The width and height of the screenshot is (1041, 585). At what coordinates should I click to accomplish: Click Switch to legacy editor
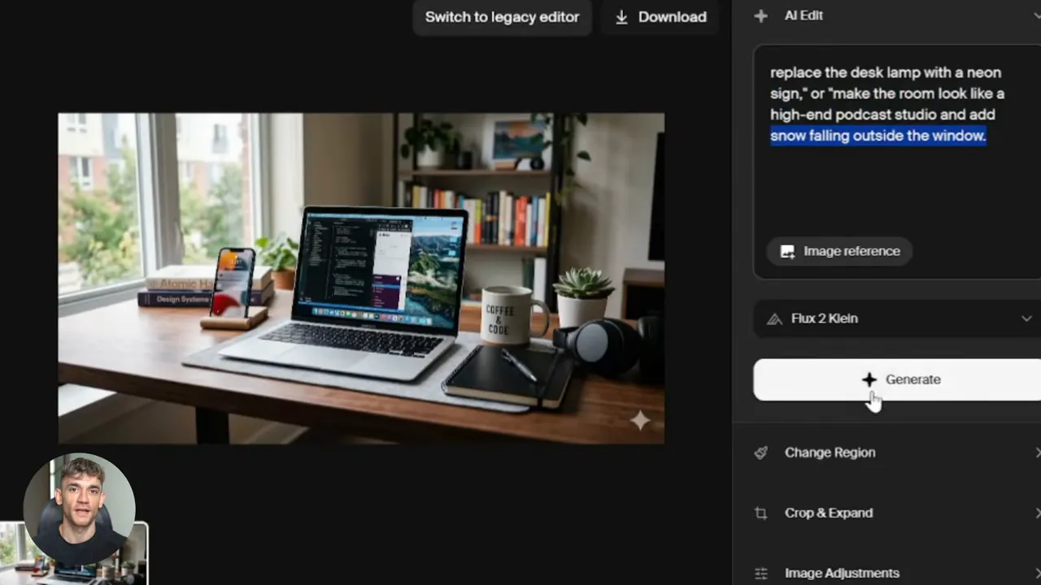click(x=502, y=17)
